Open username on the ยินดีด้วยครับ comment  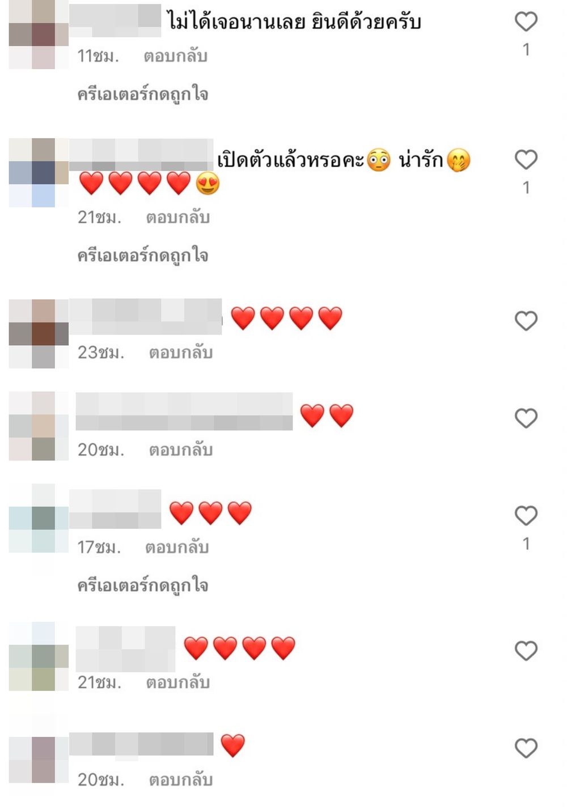coord(115,17)
